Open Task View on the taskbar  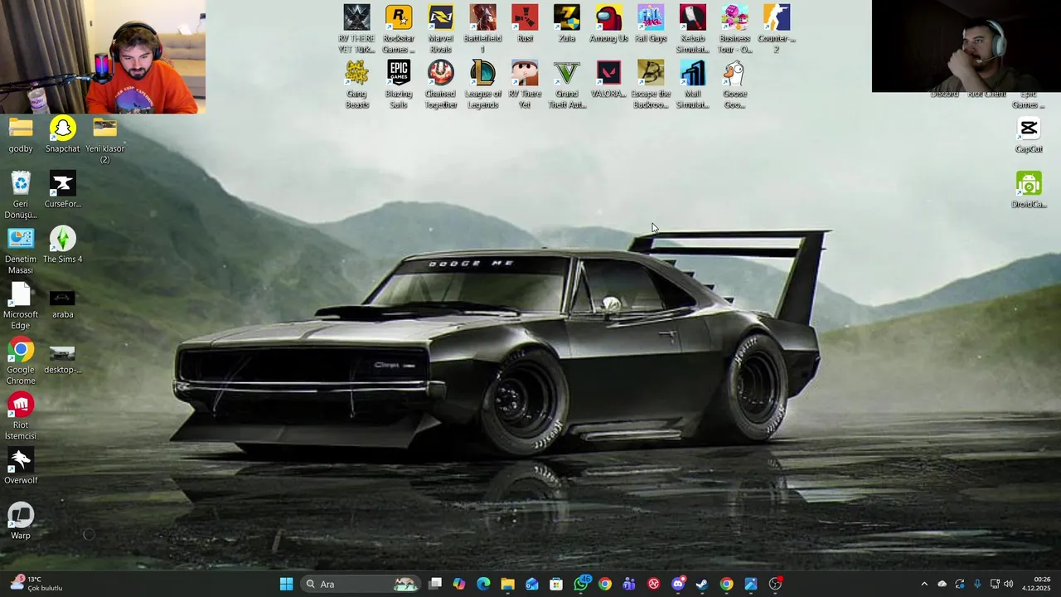pos(435,584)
